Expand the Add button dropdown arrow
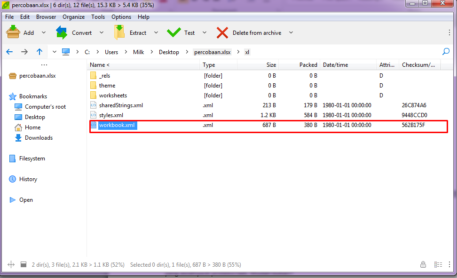Viewport: 457px width, 278px height. pyautogui.click(x=43, y=32)
